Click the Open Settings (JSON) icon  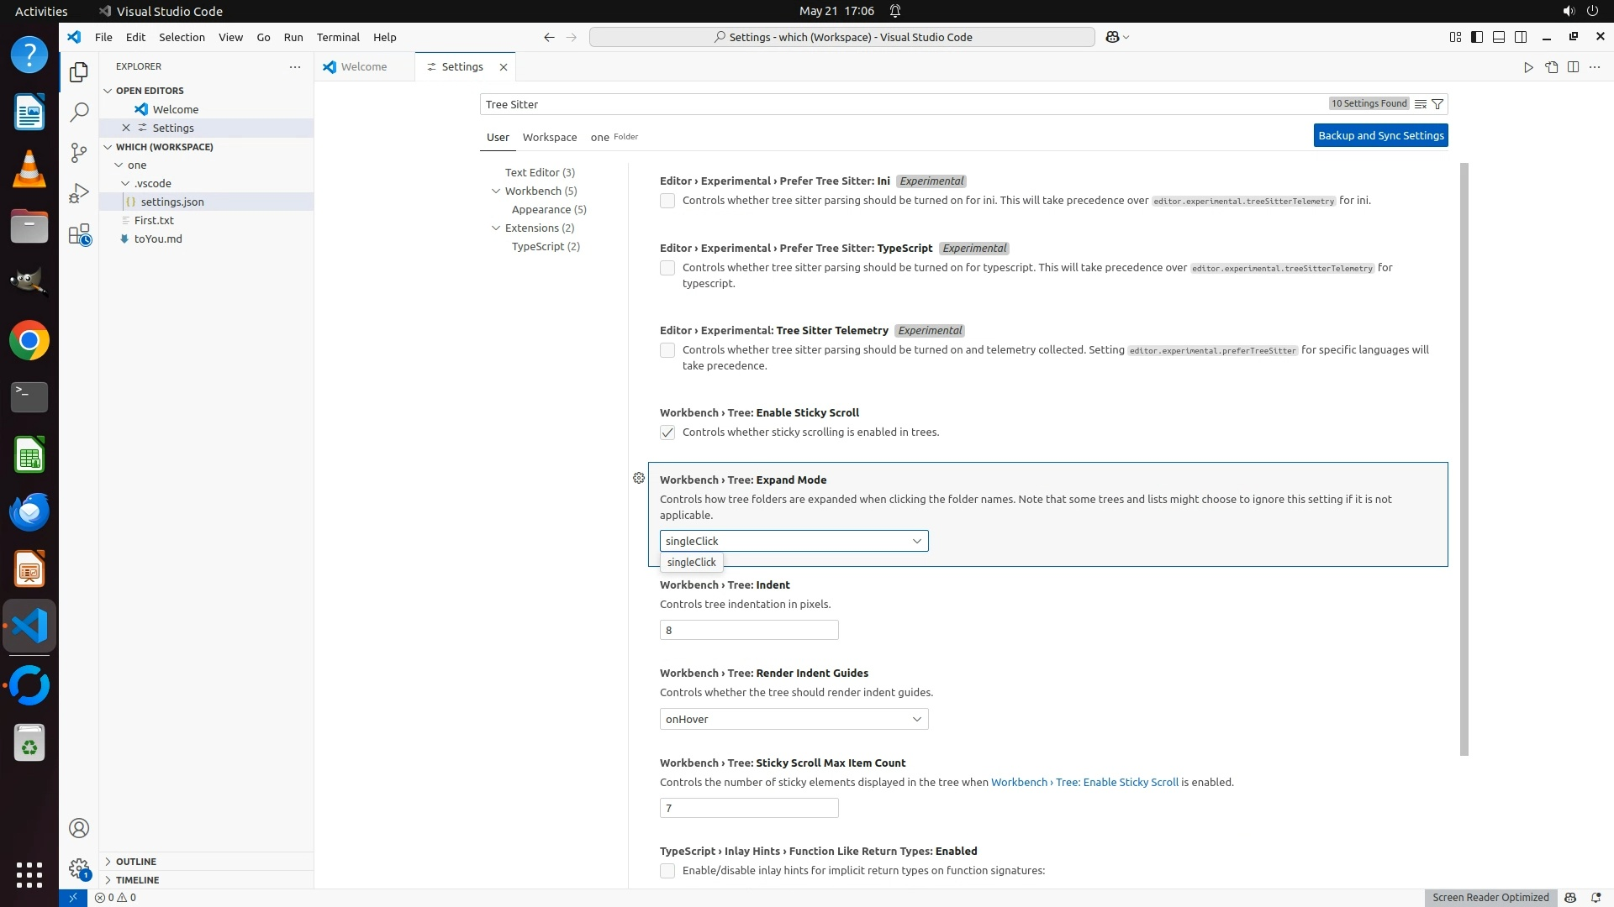(1551, 67)
